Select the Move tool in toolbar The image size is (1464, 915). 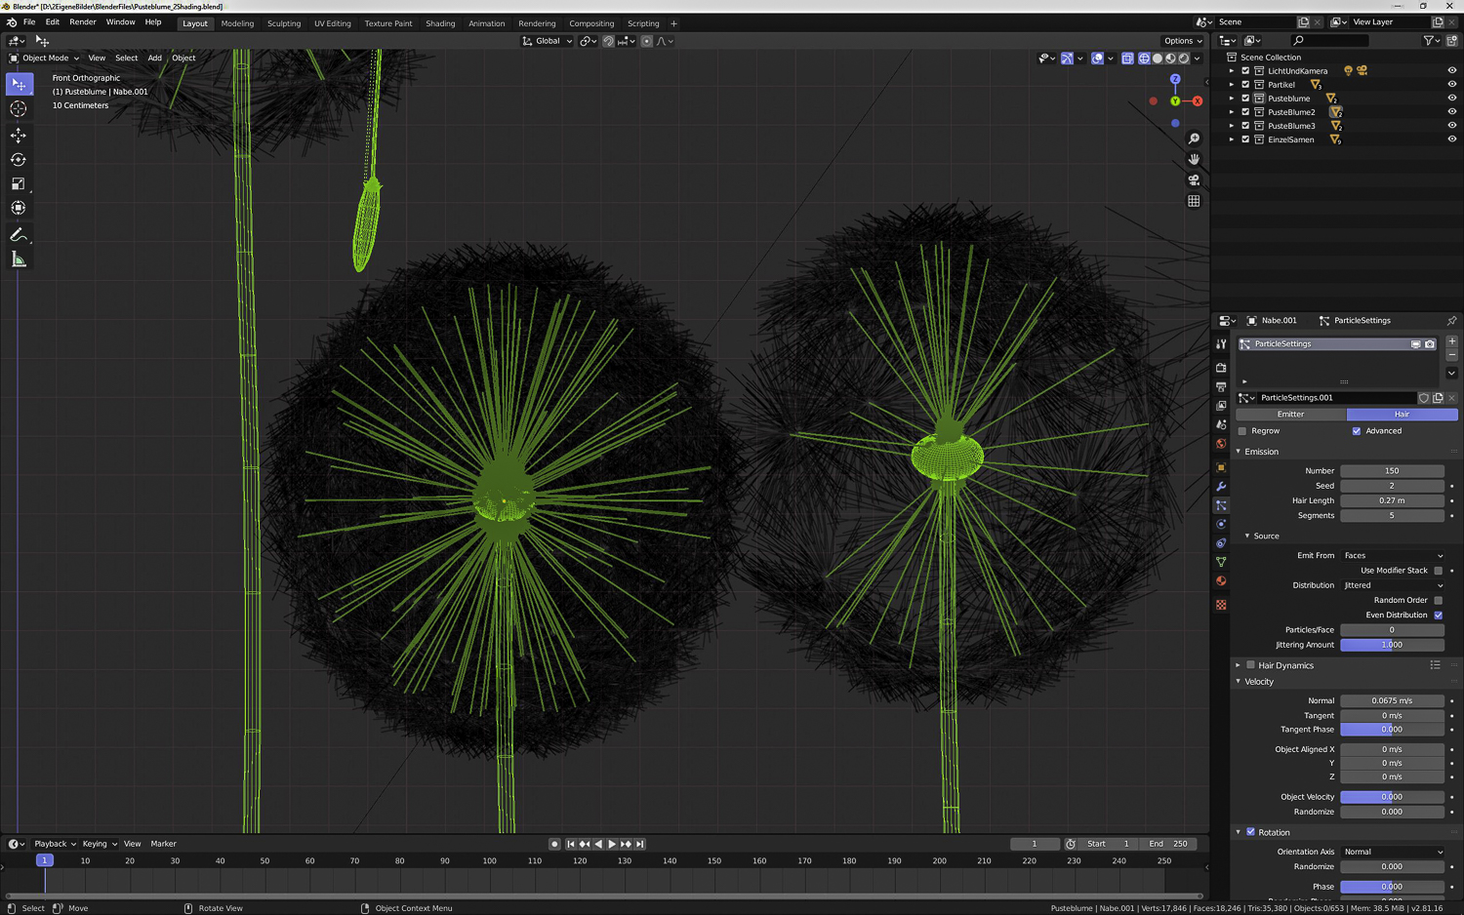click(19, 135)
